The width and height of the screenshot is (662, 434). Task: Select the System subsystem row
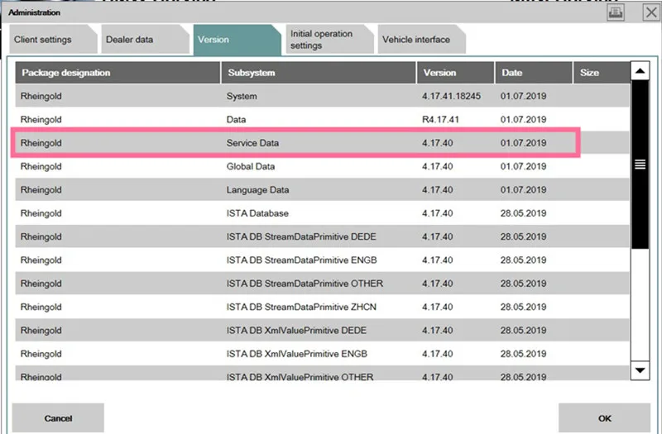[322, 96]
